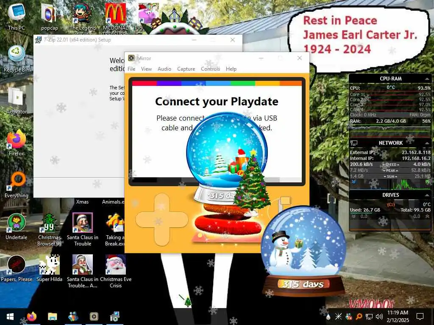
Task: Open the File menu in Mirror
Action: point(131,69)
